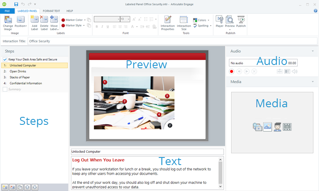
Task: Click the add video icon in Media
Action: (287, 127)
